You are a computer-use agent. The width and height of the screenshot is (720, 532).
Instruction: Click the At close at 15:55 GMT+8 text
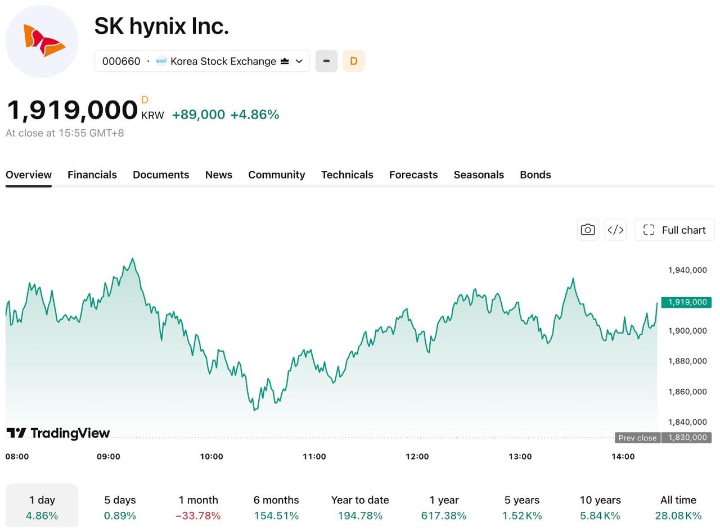click(65, 133)
